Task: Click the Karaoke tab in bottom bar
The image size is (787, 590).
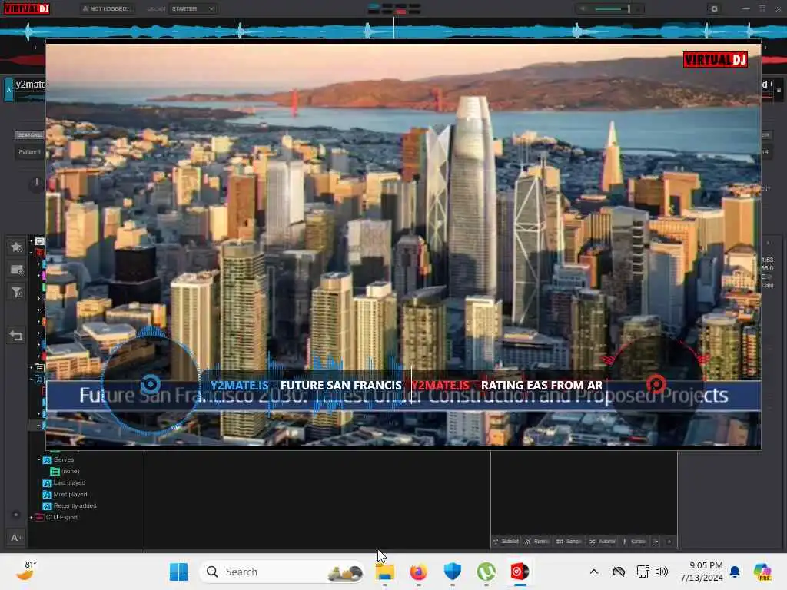Action: pyautogui.click(x=634, y=542)
